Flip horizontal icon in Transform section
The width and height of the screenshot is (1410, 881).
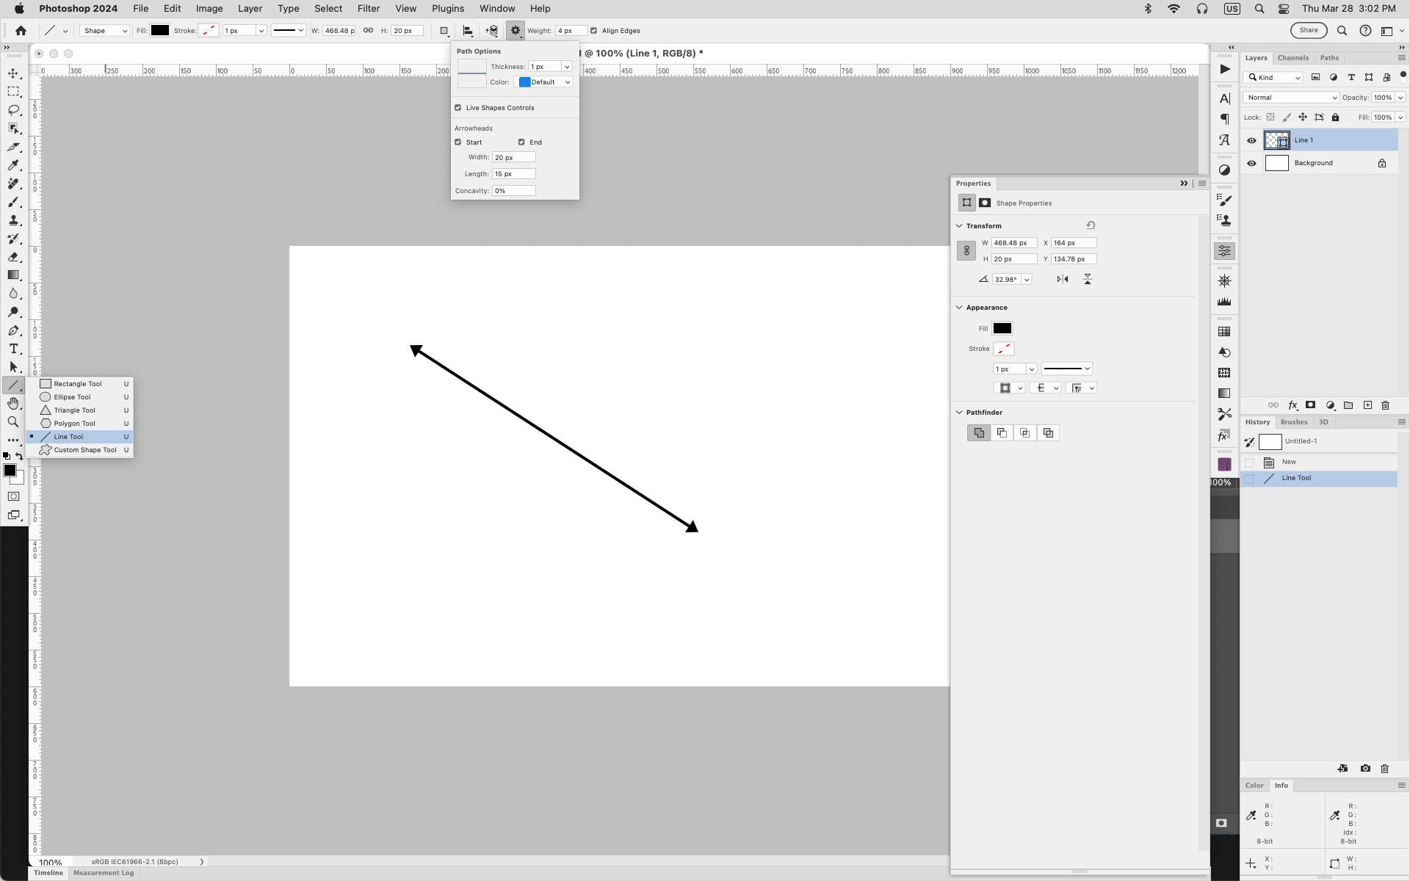tap(1063, 279)
